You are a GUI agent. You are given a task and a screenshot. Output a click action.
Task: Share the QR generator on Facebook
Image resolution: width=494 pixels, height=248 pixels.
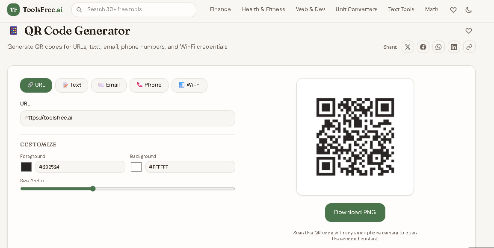tap(423, 47)
